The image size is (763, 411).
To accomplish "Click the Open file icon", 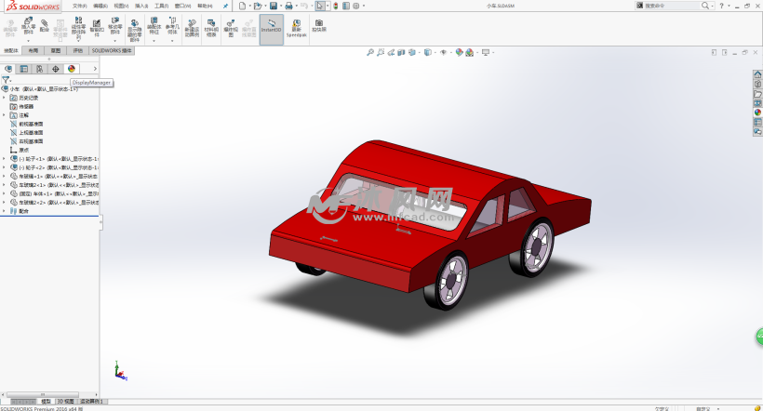I will 258,6.
